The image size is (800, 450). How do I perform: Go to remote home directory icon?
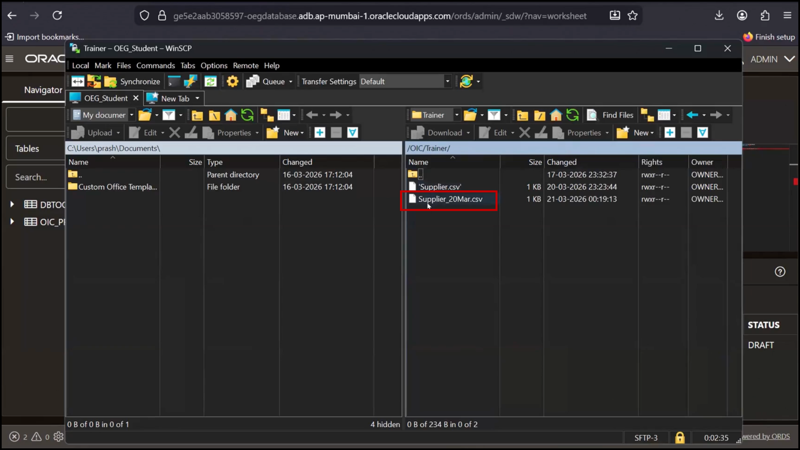(x=556, y=115)
